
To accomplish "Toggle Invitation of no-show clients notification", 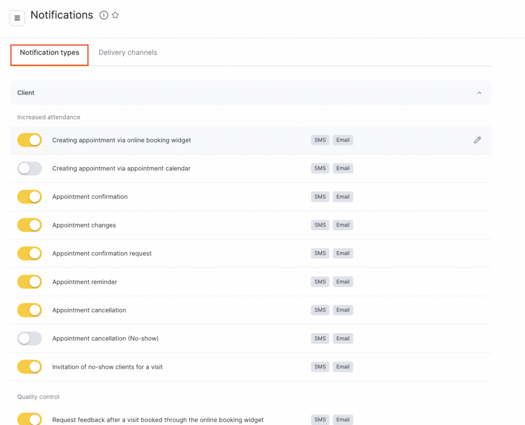I will [x=30, y=366].
